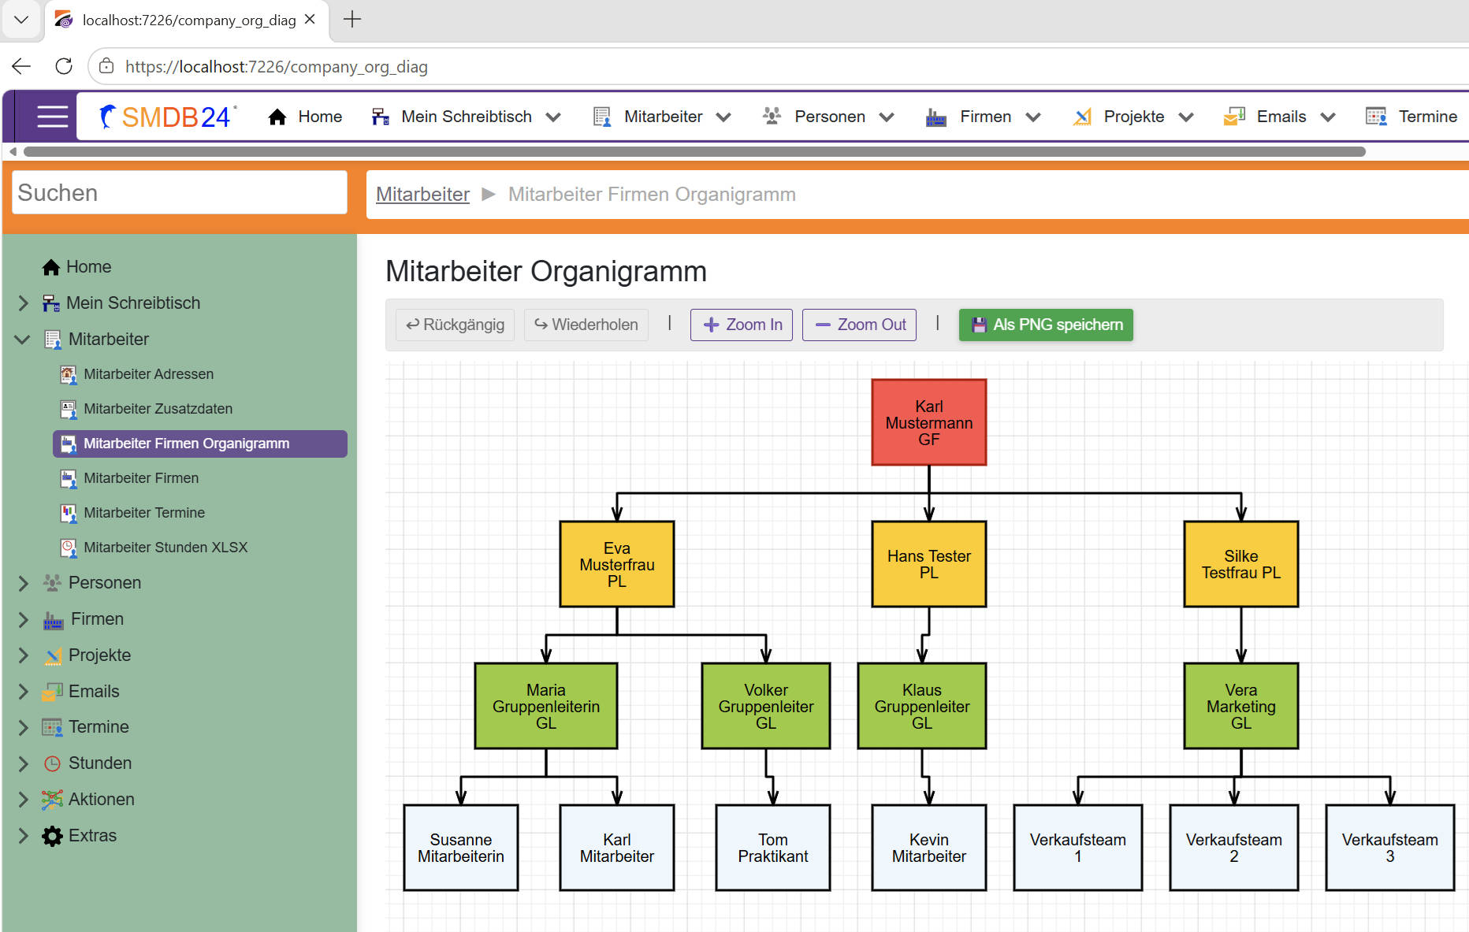Open a new browser tab
Viewport: 1469px width, 932px height.
click(x=352, y=20)
